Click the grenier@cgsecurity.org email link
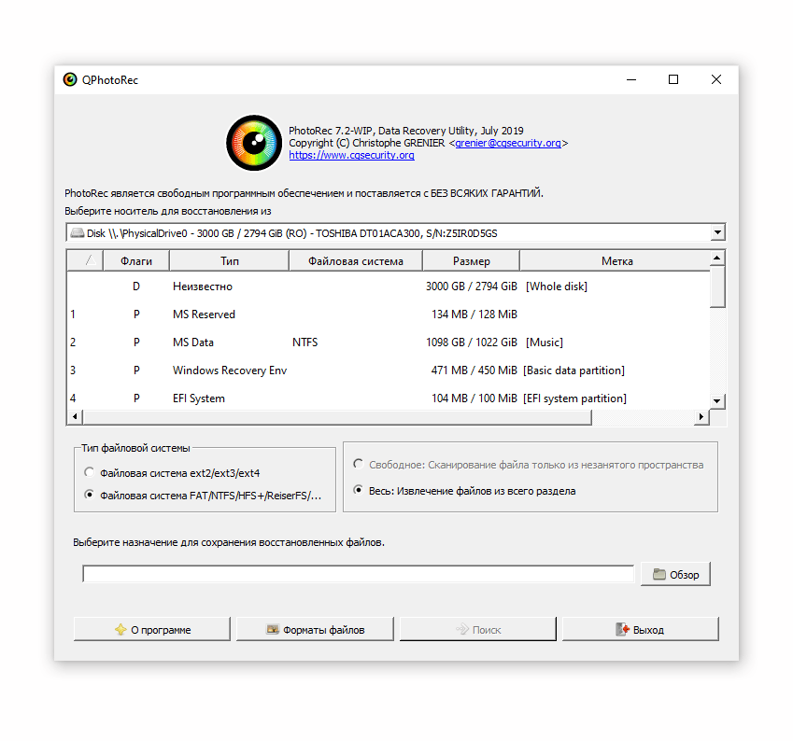 pyautogui.click(x=508, y=144)
